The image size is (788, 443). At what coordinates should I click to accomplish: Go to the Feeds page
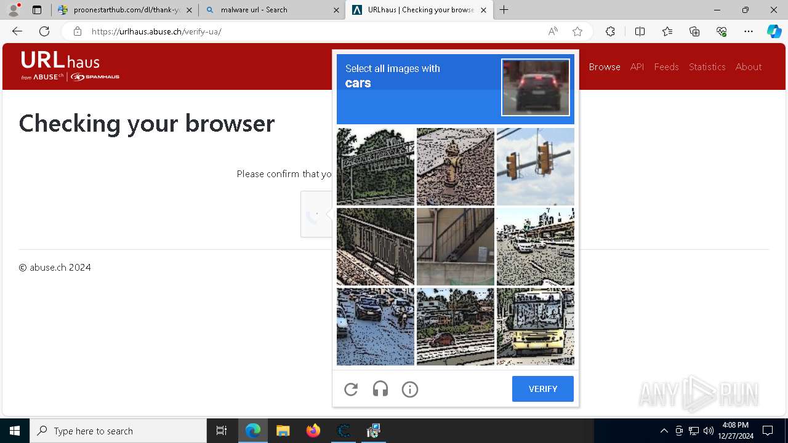pyautogui.click(x=666, y=66)
